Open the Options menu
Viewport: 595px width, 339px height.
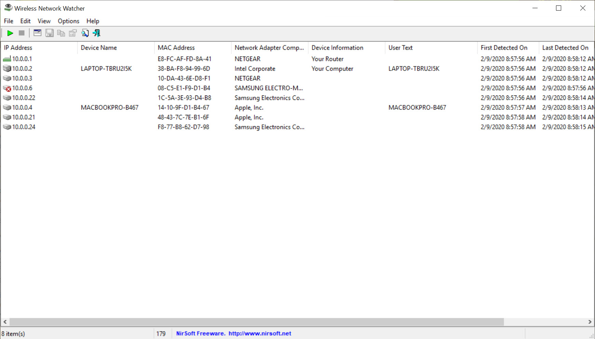point(68,21)
